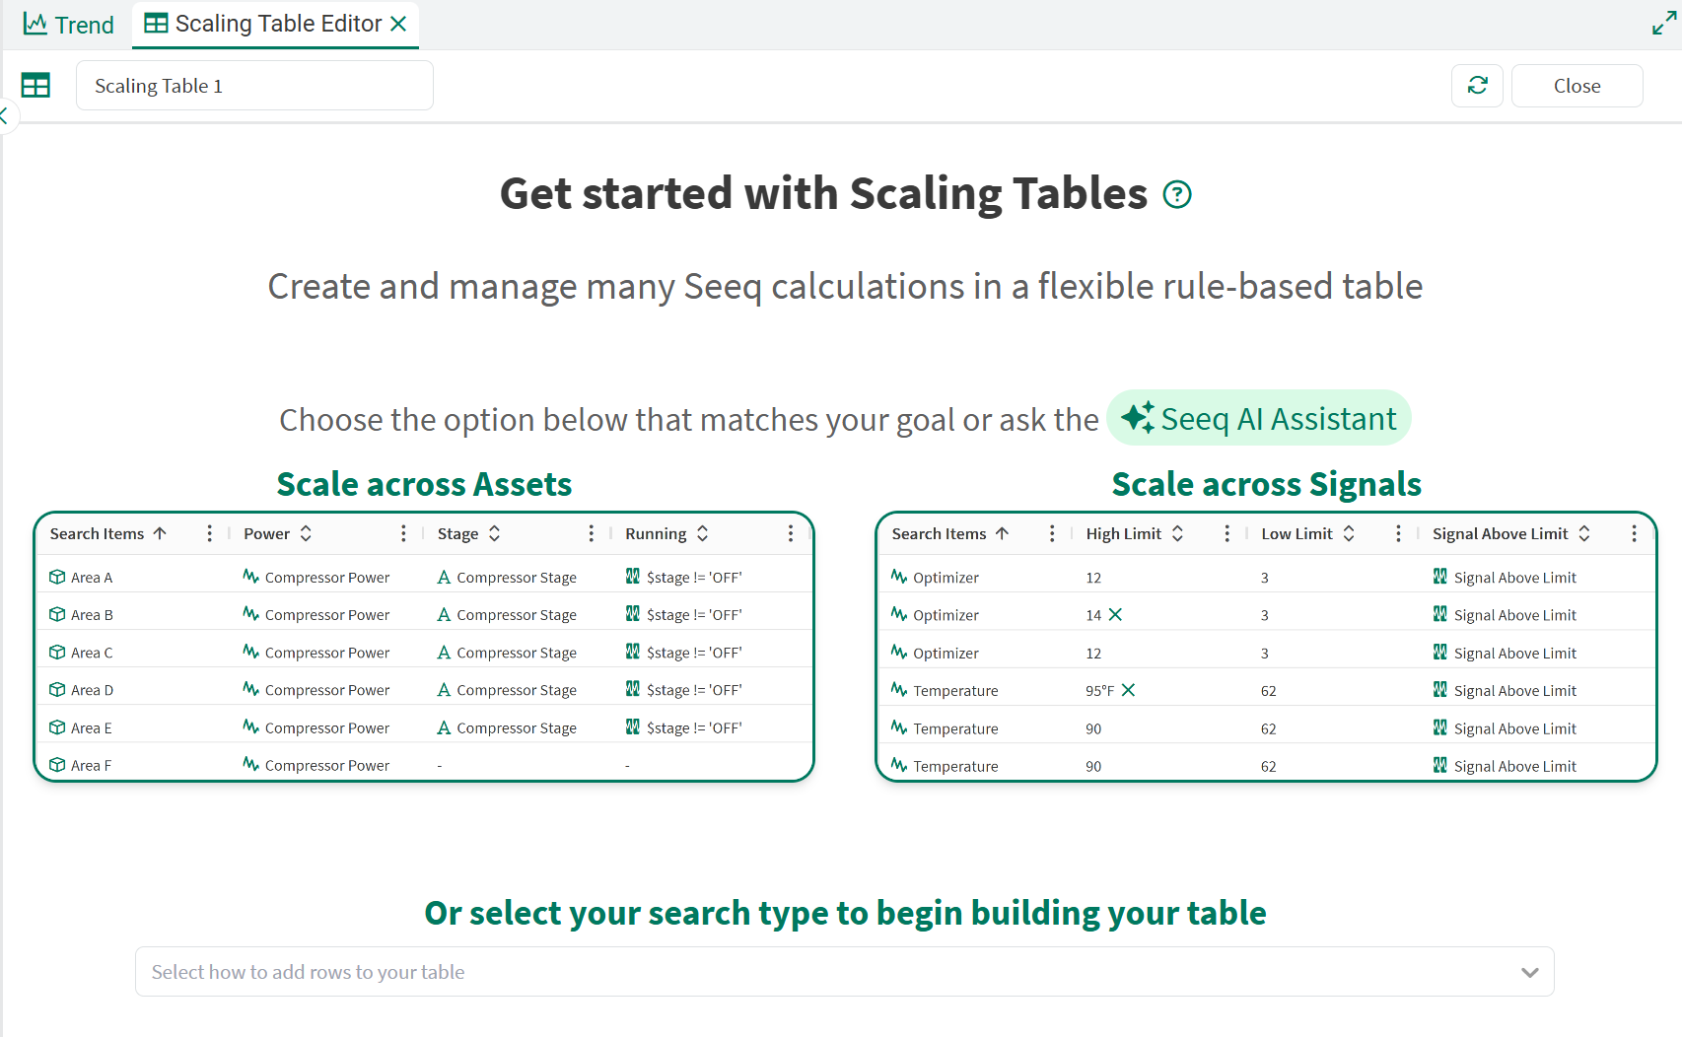The height and width of the screenshot is (1037, 1682).
Task: Switch to the Trend tab
Action: (x=69, y=25)
